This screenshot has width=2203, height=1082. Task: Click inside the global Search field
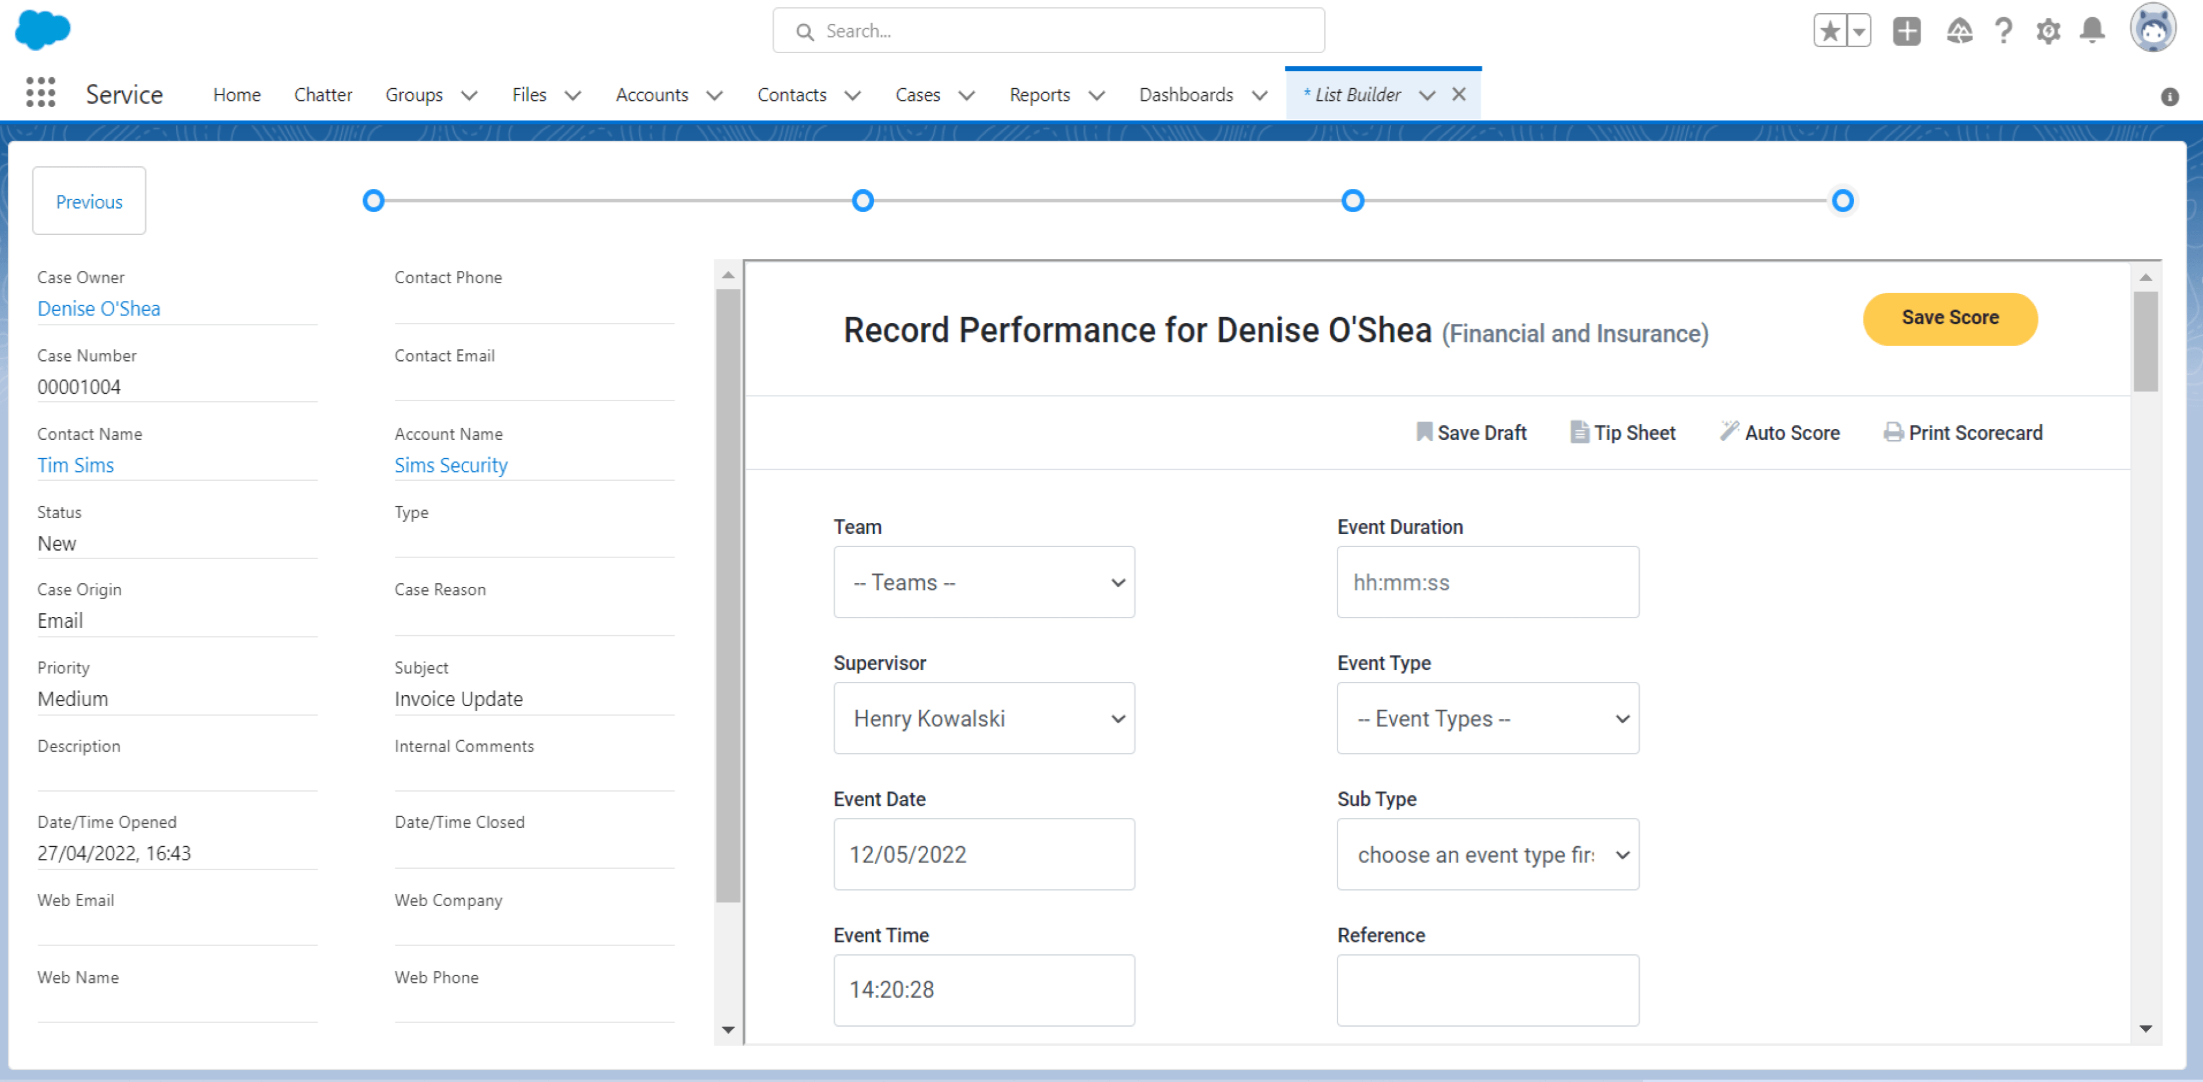pyautogui.click(x=1048, y=30)
